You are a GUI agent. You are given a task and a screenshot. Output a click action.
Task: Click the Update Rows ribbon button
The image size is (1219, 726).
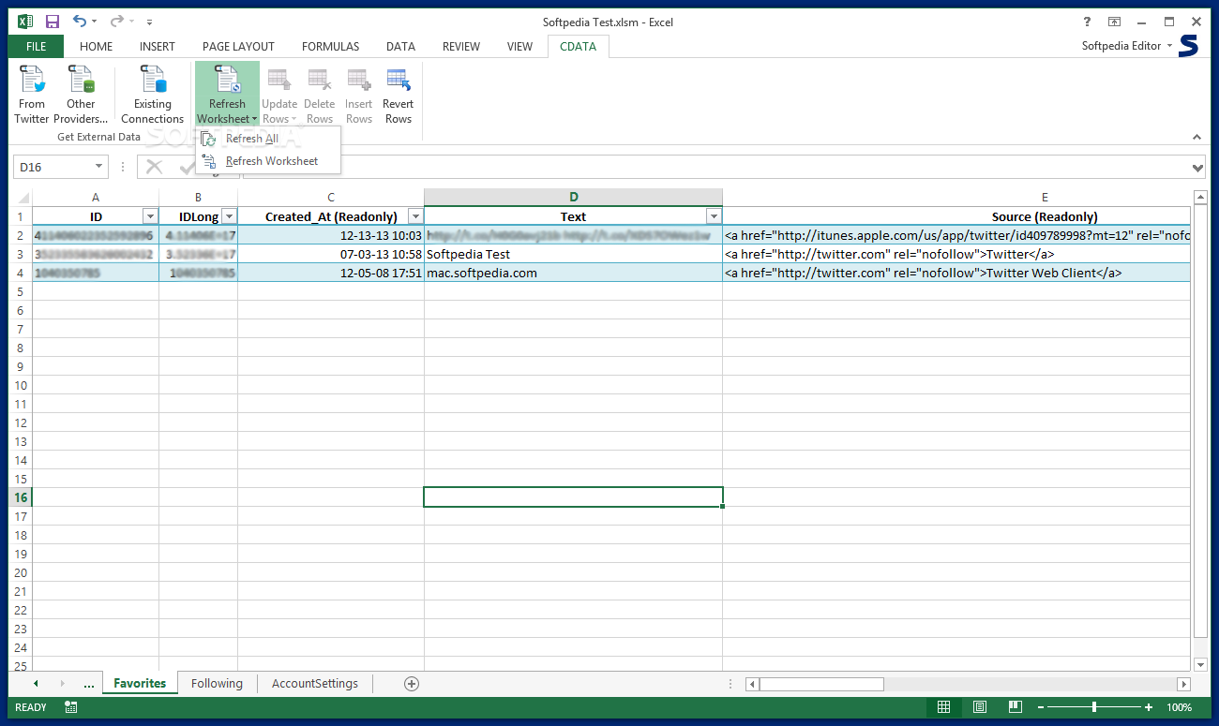click(x=279, y=95)
